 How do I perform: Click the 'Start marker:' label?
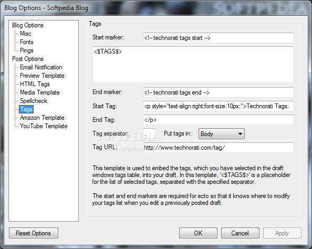(108, 37)
